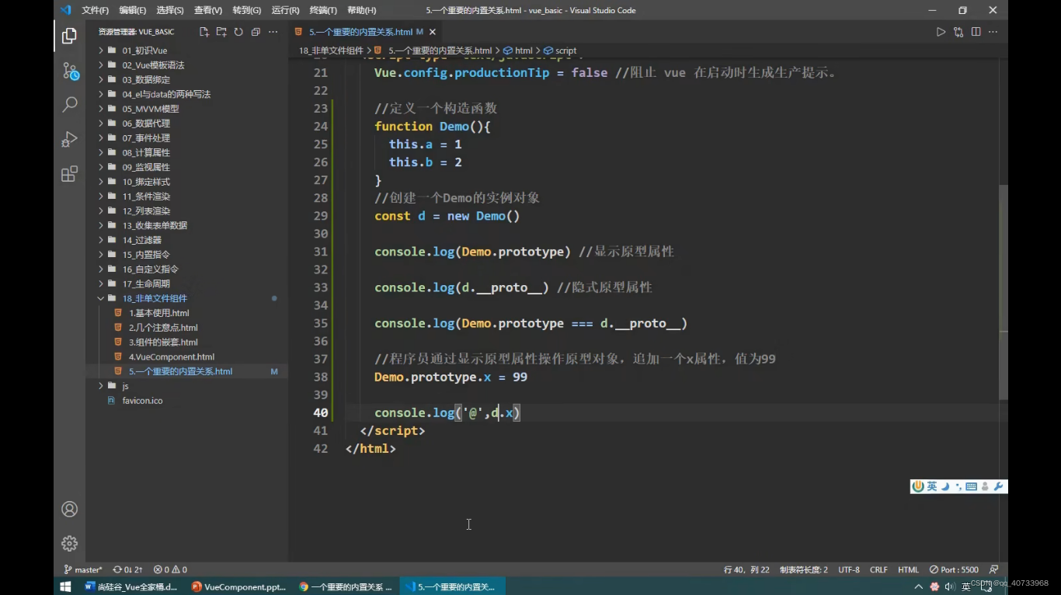
Task: Create a new folder in the explorer
Action: pos(221,32)
